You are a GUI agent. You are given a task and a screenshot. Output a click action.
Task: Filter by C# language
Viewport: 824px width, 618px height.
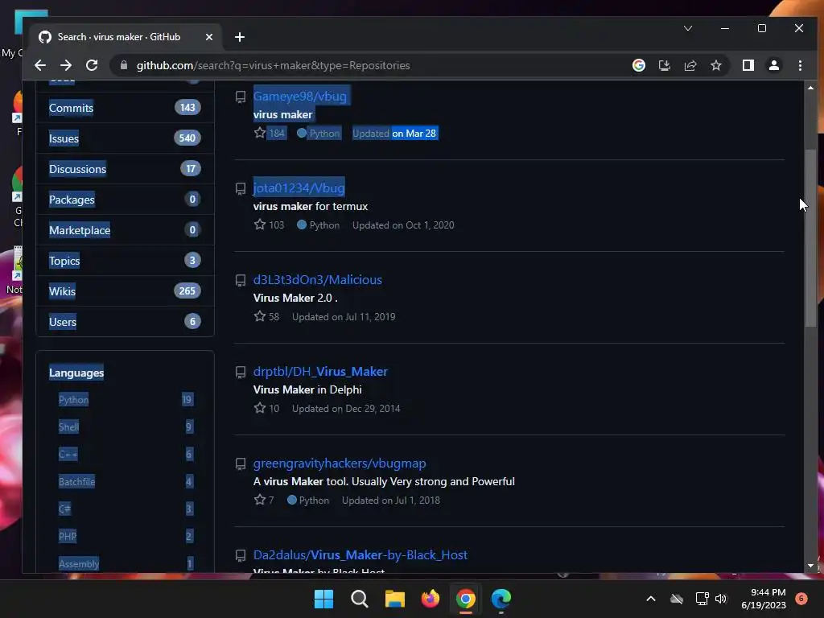pyautogui.click(x=126, y=509)
